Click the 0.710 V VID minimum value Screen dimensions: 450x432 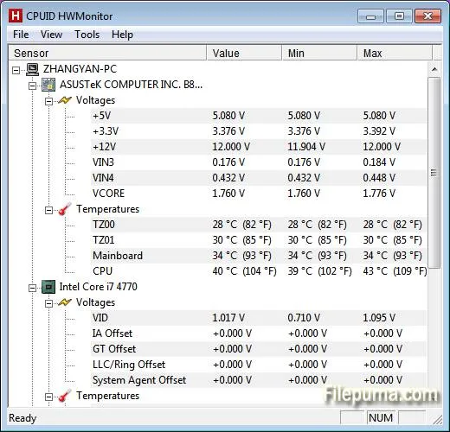point(304,318)
